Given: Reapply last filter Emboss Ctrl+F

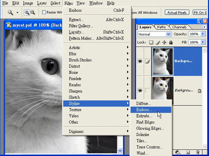Looking at the screenshot, I should click(x=96, y=10).
